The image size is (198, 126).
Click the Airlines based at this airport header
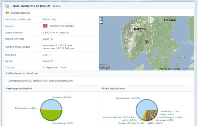click(x=22, y=73)
